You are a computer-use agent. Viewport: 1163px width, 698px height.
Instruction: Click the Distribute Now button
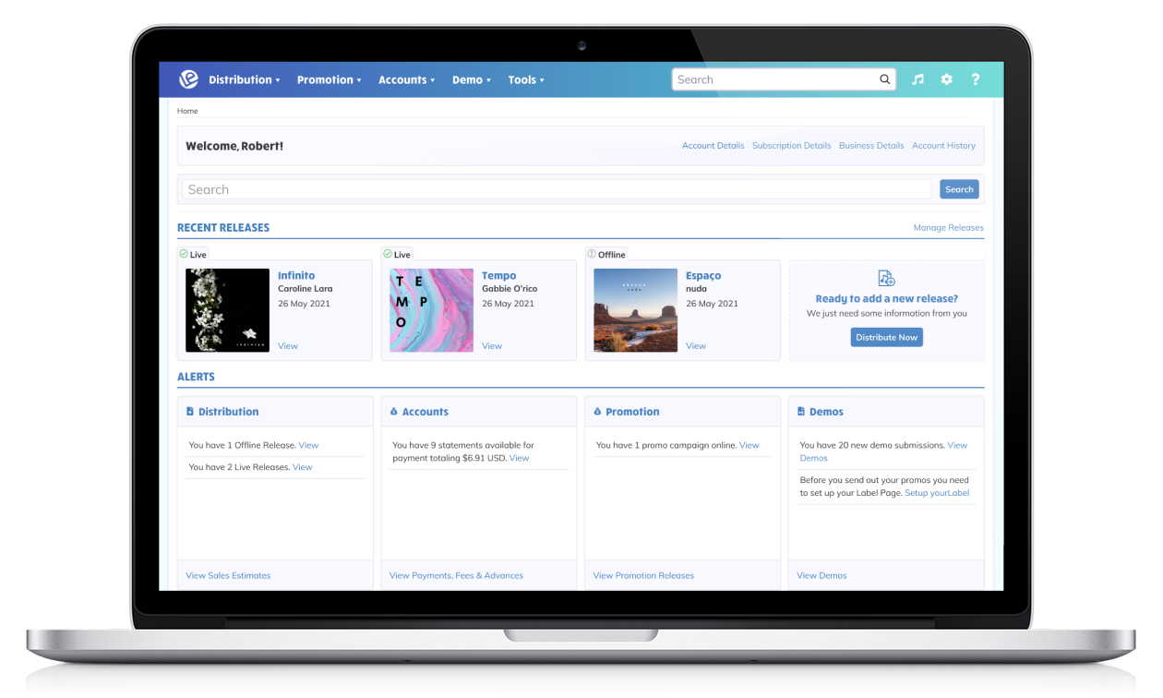[x=886, y=337]
